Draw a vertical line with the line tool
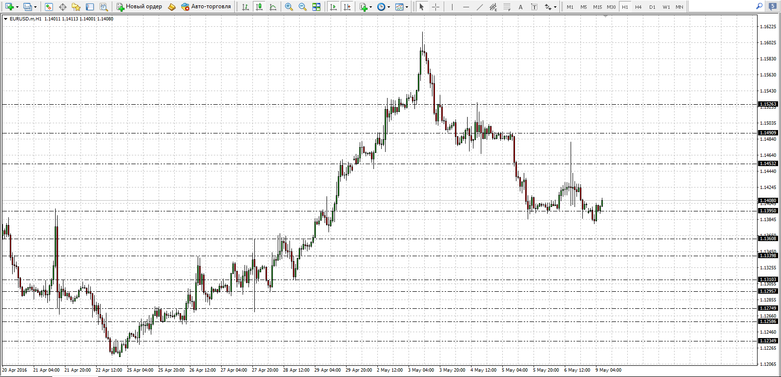Viewport: 781px width, 377px height. [452, 7]
